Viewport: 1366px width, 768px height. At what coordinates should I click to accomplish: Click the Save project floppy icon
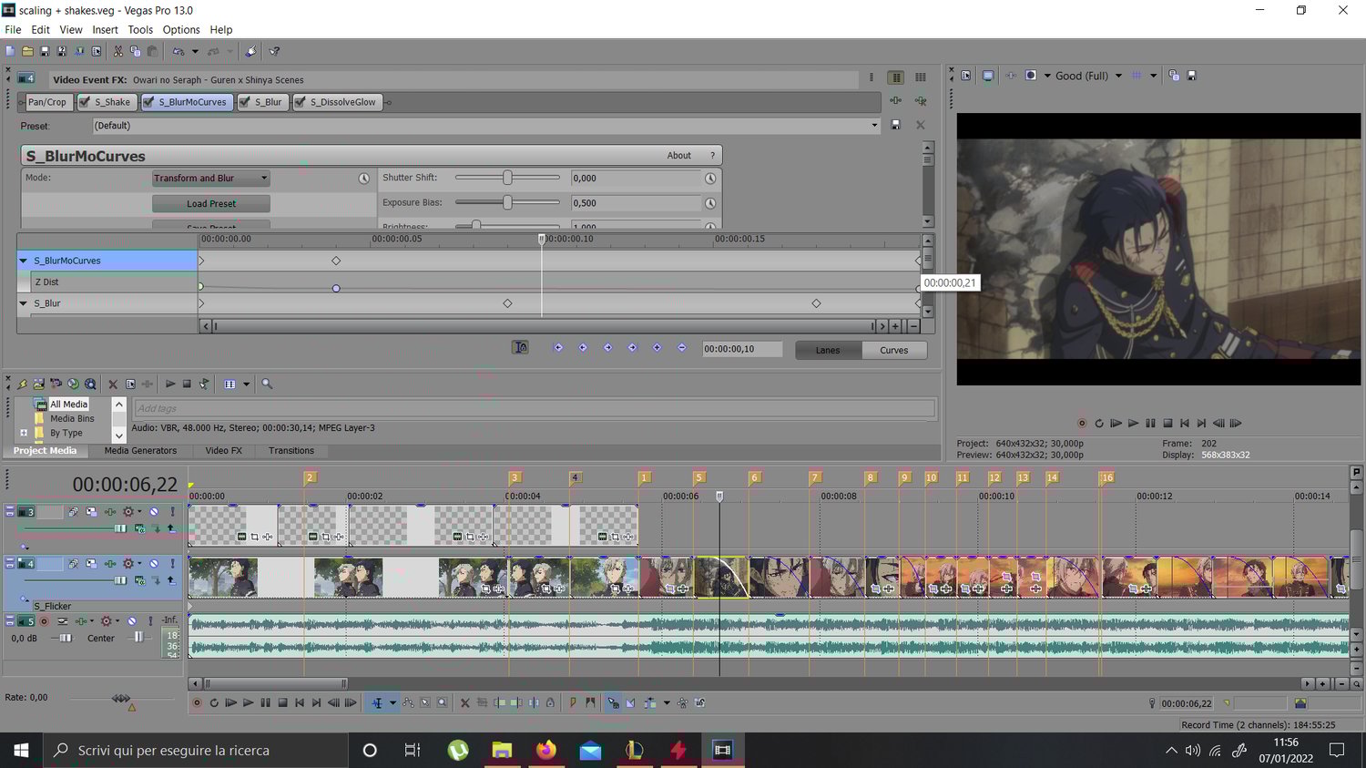click(45, 52)
